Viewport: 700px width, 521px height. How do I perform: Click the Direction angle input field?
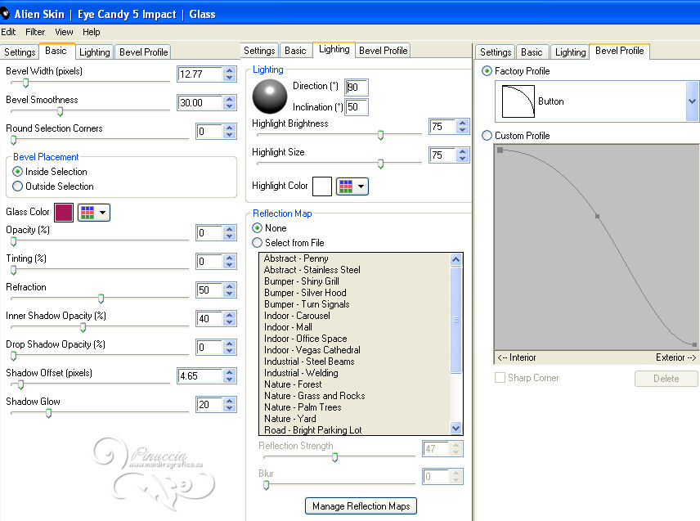357,88
